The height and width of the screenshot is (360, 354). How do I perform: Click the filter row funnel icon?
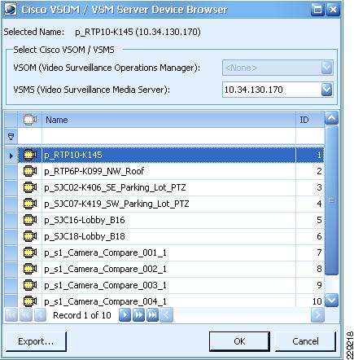[x=11, y=137]
